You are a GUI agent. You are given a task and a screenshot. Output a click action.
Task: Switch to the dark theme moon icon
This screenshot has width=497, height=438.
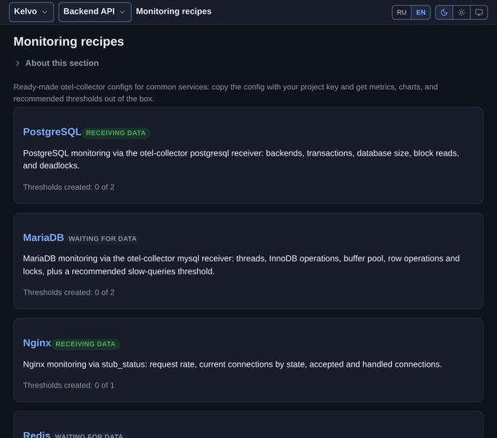[444, 12]
